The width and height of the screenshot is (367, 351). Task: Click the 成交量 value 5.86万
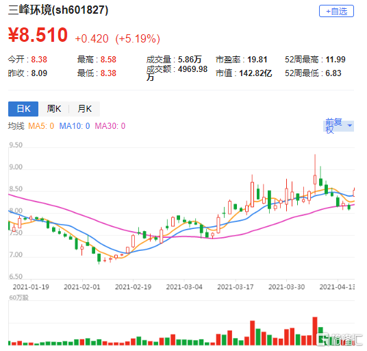tap(190, 60)
